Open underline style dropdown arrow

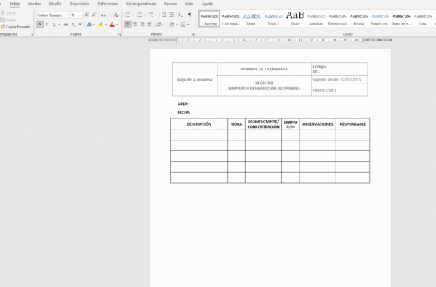pos(60,25)
